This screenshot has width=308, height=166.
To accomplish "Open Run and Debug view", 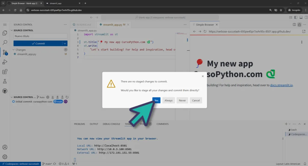I will tap(5, 62).
